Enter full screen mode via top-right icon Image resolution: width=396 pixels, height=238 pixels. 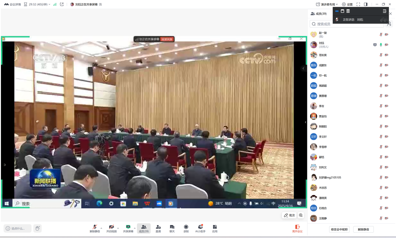[x=358, y=4]
